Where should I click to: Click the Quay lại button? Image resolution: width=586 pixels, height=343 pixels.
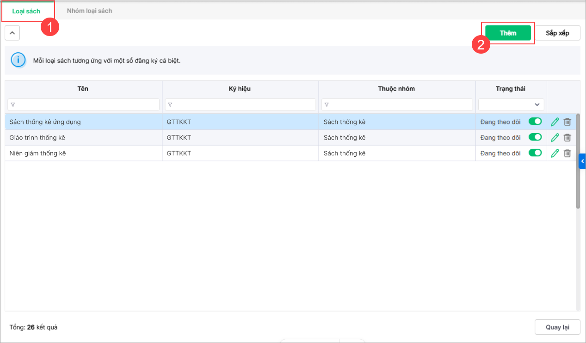coord(557,327)
